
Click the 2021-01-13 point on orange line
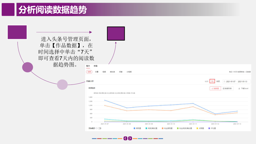237,113
